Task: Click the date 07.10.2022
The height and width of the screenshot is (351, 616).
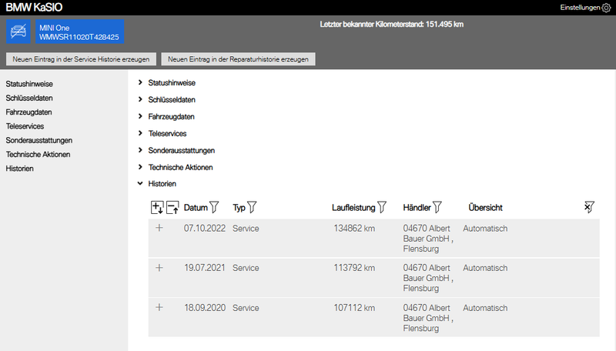Action: 205,229
